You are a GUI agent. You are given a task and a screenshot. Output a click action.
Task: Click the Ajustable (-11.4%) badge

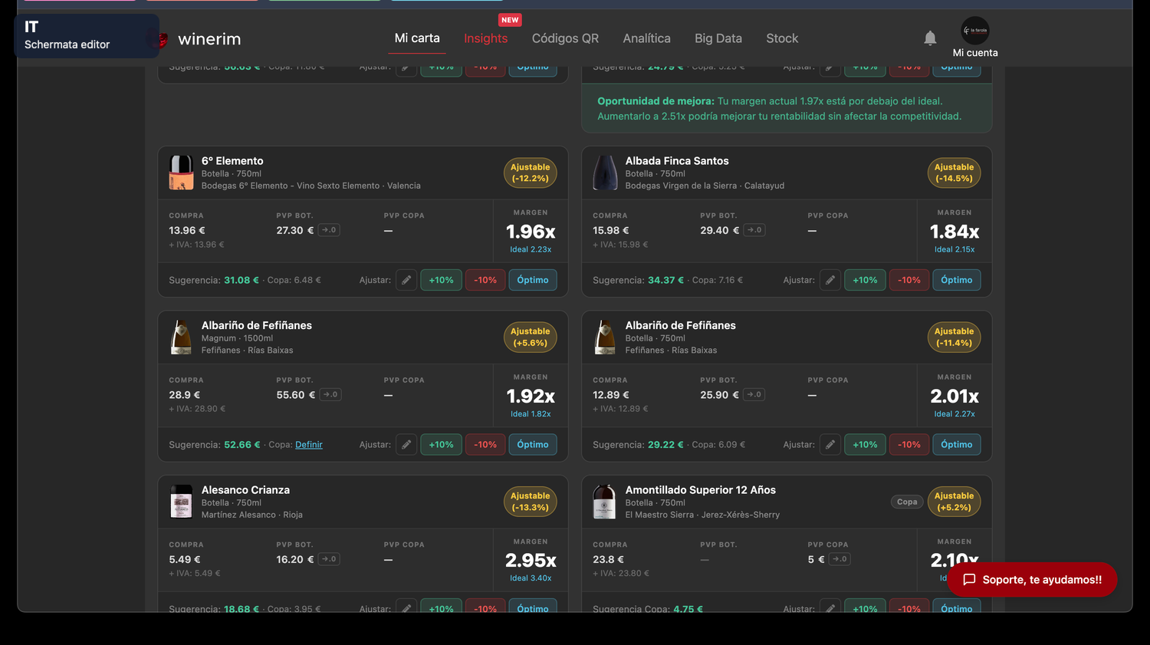[954, 337]
